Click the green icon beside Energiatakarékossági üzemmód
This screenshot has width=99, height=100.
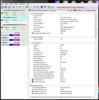[x=32, y=33]
